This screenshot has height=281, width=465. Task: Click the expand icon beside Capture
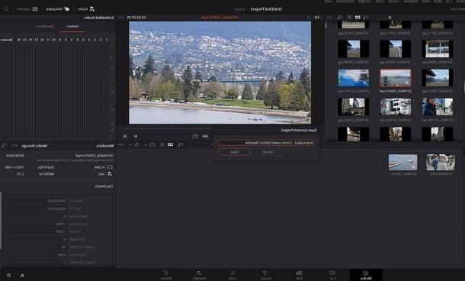(6, 9)
